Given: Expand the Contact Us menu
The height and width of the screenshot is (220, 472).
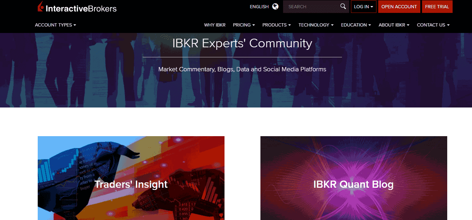Looking at the screenshot, I should [433, 25].
